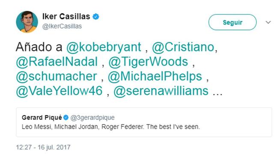Screen dimensions: 274x154
Task: Open Gerard Piqué name in quoted tweet
Action: [42, 118]
